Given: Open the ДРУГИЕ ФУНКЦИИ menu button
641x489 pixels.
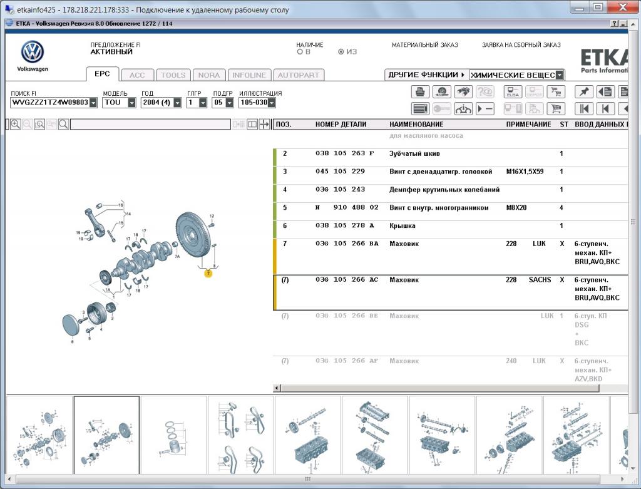Looking at the screenshot, I should (x=427, y=75).
